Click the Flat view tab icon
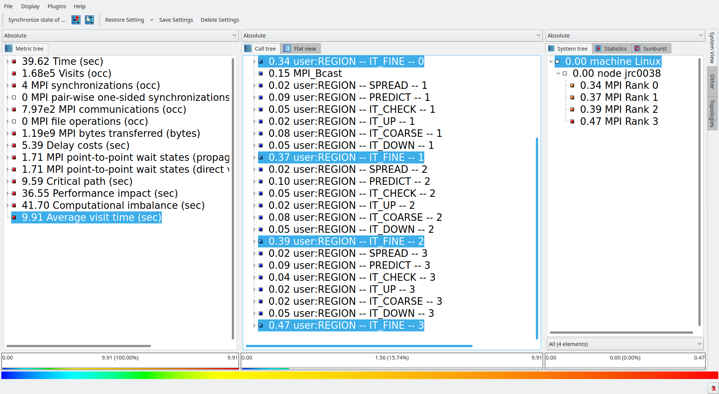Image resolution: width=719 pixels, height=394 pixels. pyautogui.click(x=287, y=49)
